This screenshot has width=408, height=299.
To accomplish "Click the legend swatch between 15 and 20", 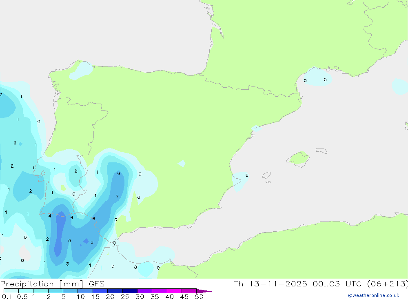I will 100,291.
